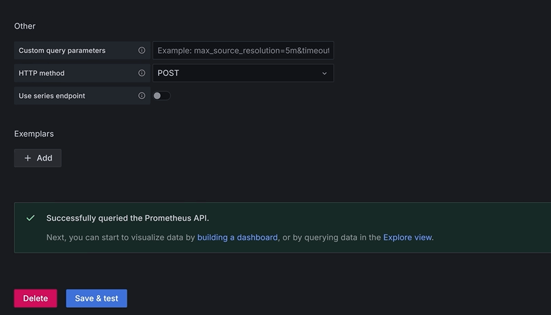The width and height of the screenshot is (551, 315).
Task: Click the Other section heading
Action: point(25,26)
